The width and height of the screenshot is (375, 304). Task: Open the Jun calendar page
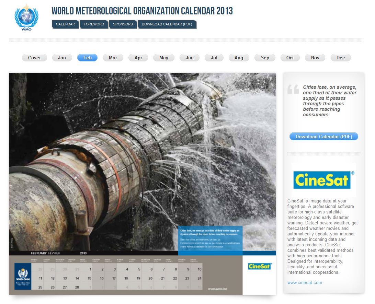point(190,58)
